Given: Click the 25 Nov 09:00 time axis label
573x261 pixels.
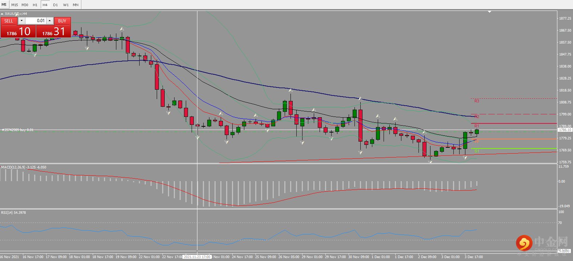Looking at the screenshot, I should (x=265, y=257).
